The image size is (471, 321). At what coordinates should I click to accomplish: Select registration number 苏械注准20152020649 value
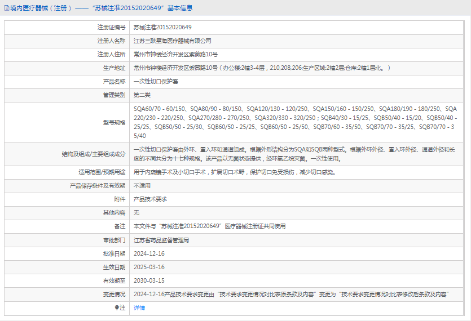click(162, 27)
